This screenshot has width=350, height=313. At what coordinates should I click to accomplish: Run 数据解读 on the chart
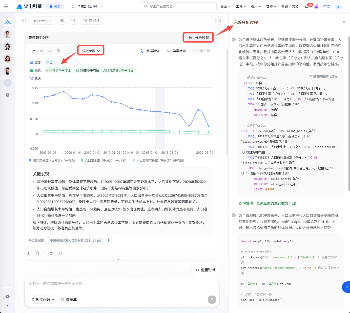150,51
